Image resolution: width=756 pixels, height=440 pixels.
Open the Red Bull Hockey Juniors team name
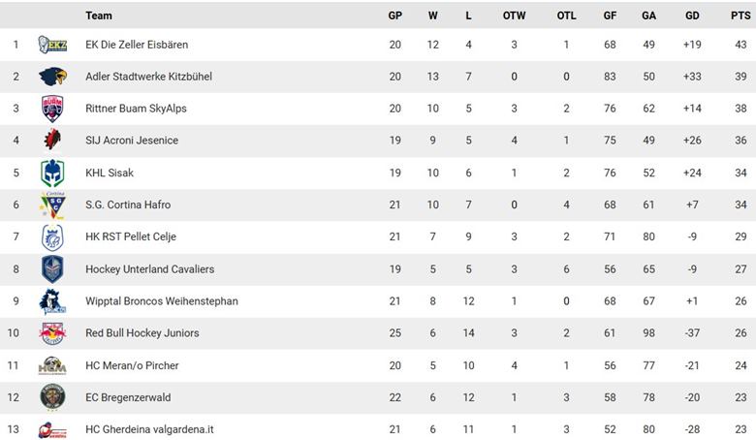pyautogui.click(x=142, y=333)
